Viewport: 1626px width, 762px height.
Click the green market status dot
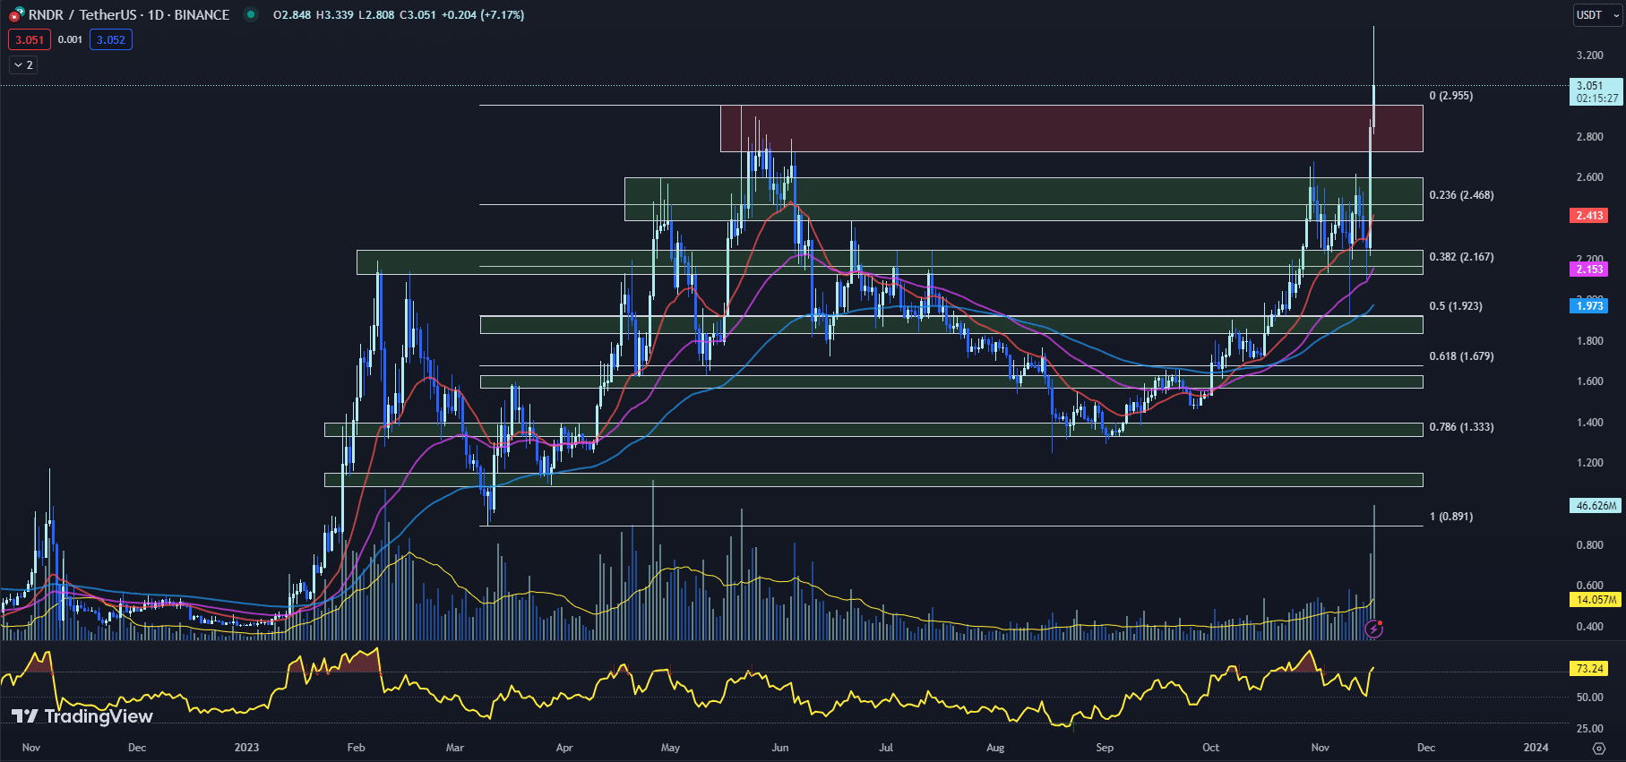pyautogui.click(x=251, y=14)
